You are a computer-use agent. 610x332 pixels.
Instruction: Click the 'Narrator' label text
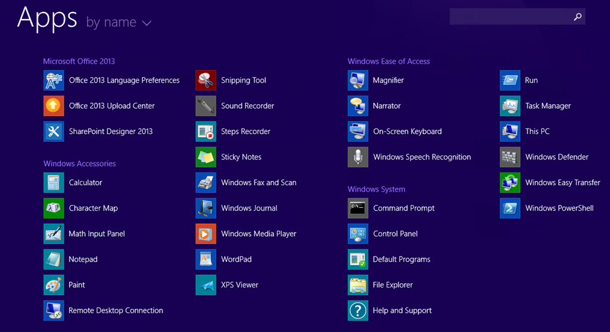click(387, 106)
